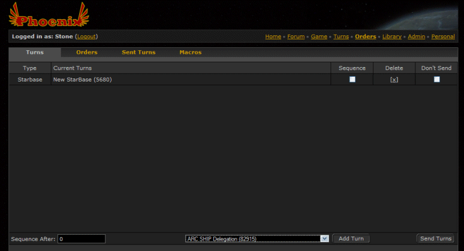The width and height of the screenshot is (464, 251).
Task: Click the Add Turn button
Action: point(351,238)
